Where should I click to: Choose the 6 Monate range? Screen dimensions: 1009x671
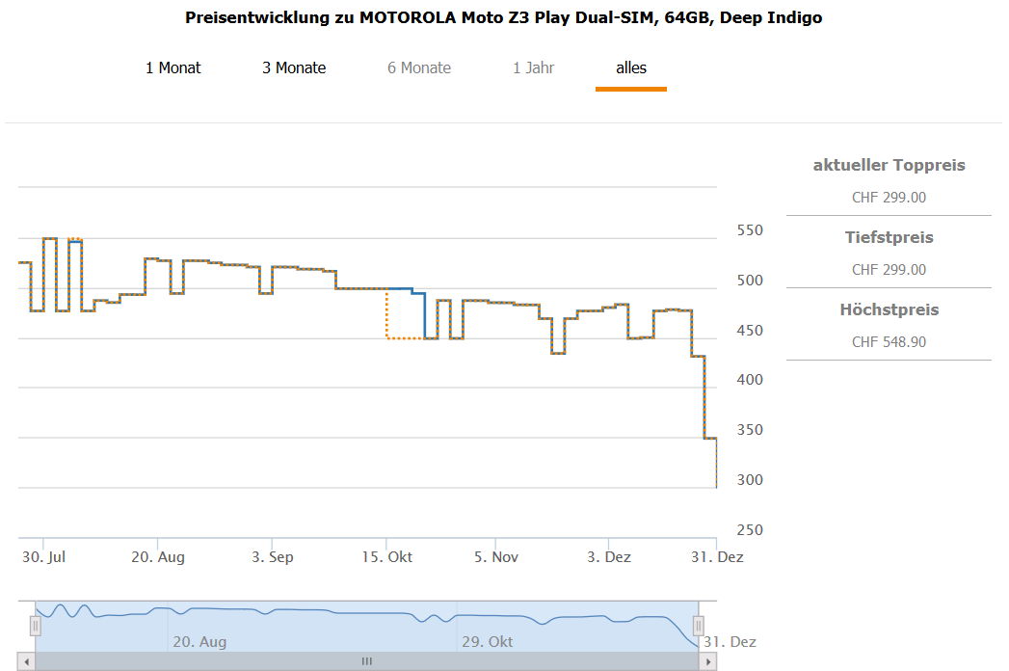tap(419, 68)
